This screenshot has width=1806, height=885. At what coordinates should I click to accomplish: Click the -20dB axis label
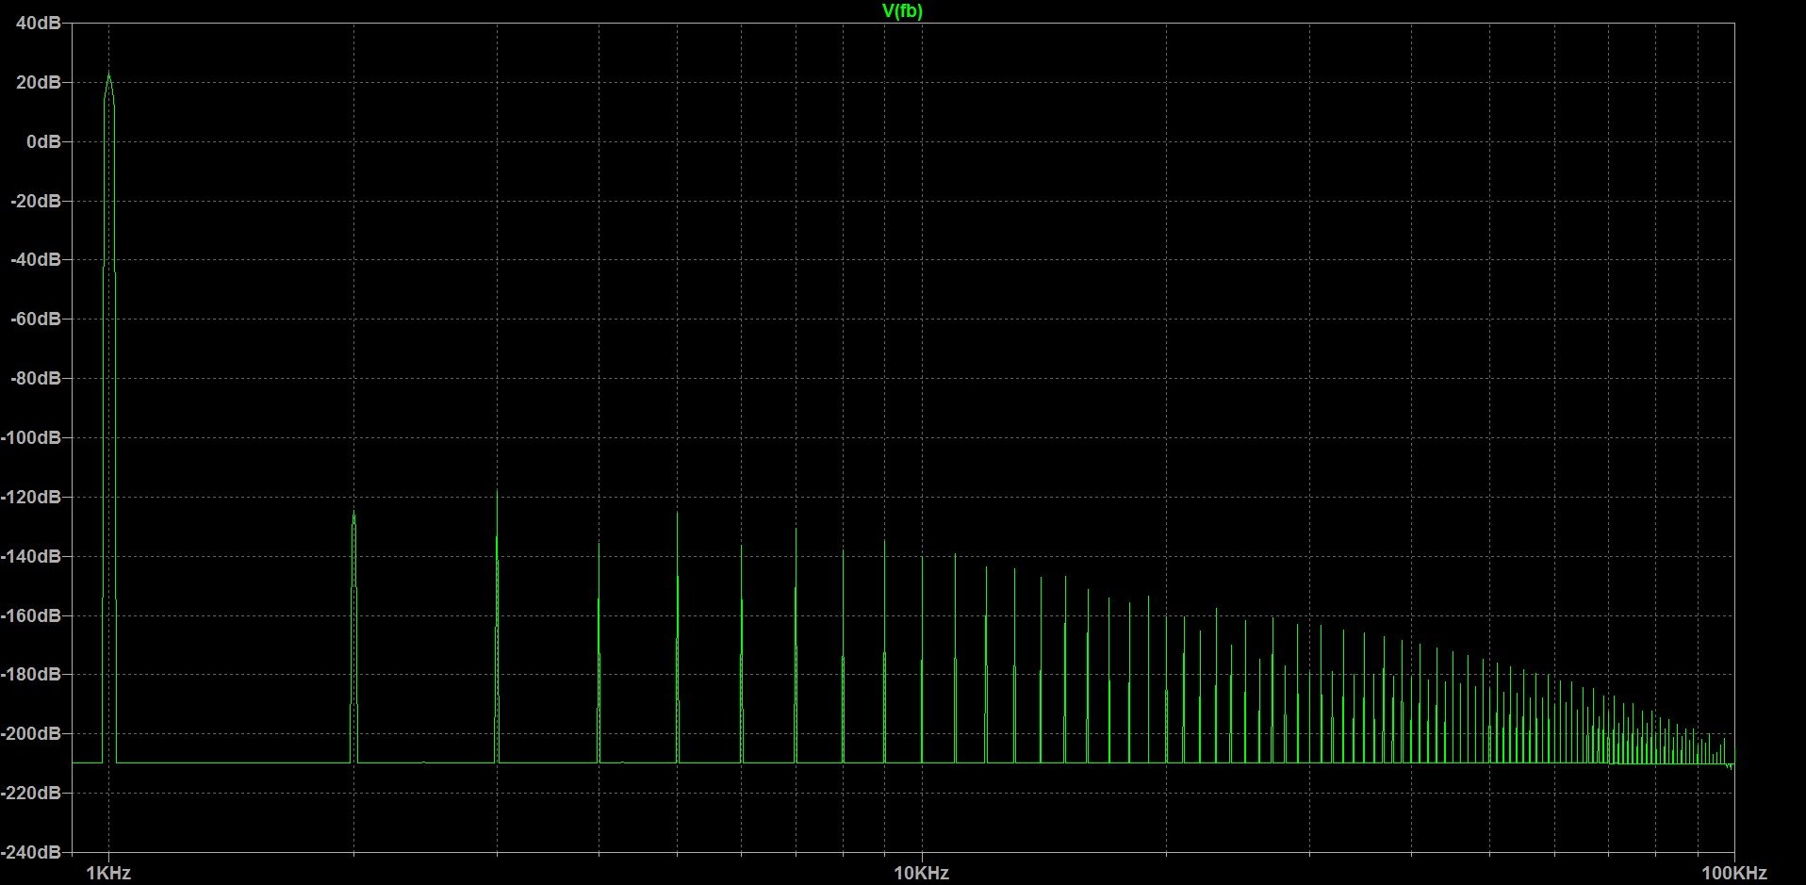35,201
